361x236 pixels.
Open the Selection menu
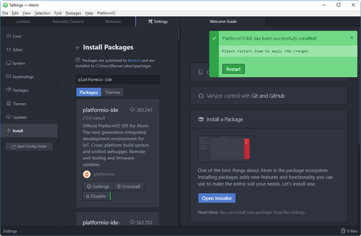(x=42, y=13)
